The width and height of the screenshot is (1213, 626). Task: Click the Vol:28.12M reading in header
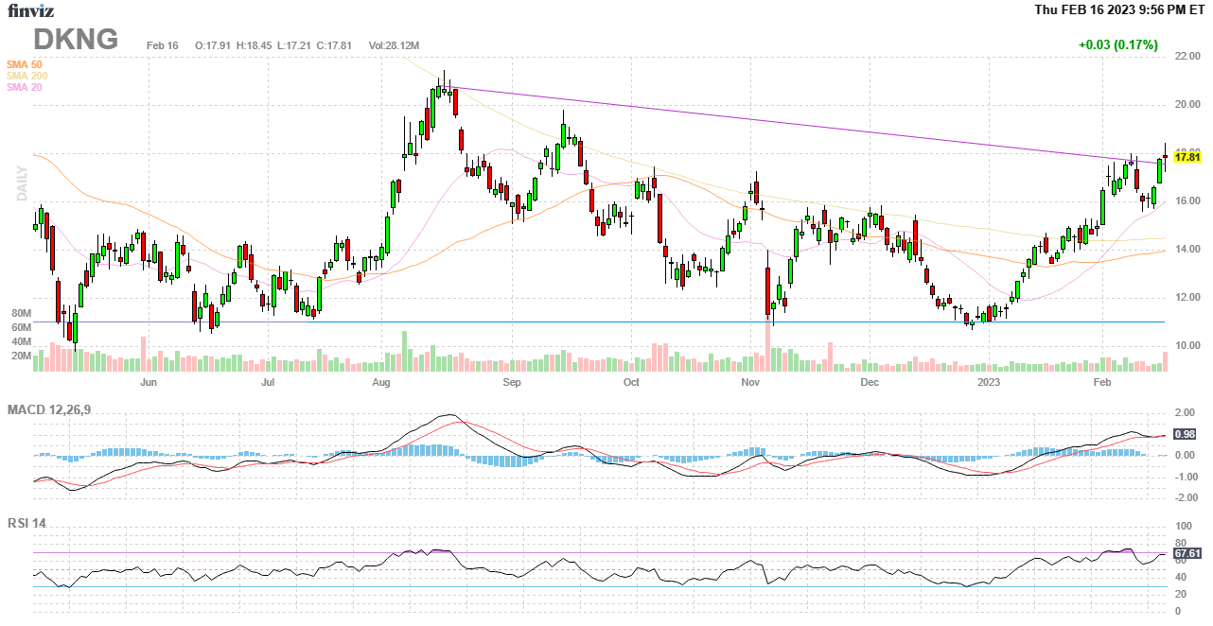393,45
